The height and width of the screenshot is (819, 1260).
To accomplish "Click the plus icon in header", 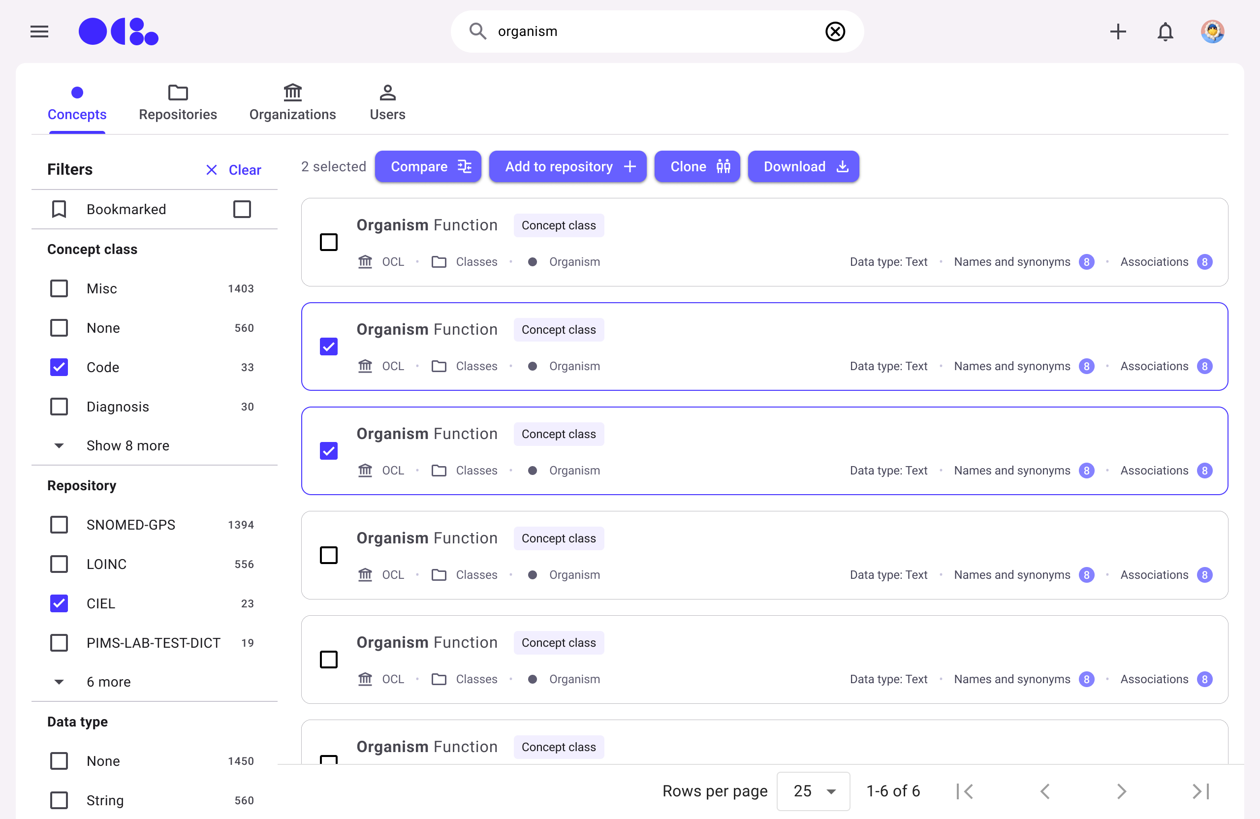I will pyautogui.click(x=1118, y=32).
